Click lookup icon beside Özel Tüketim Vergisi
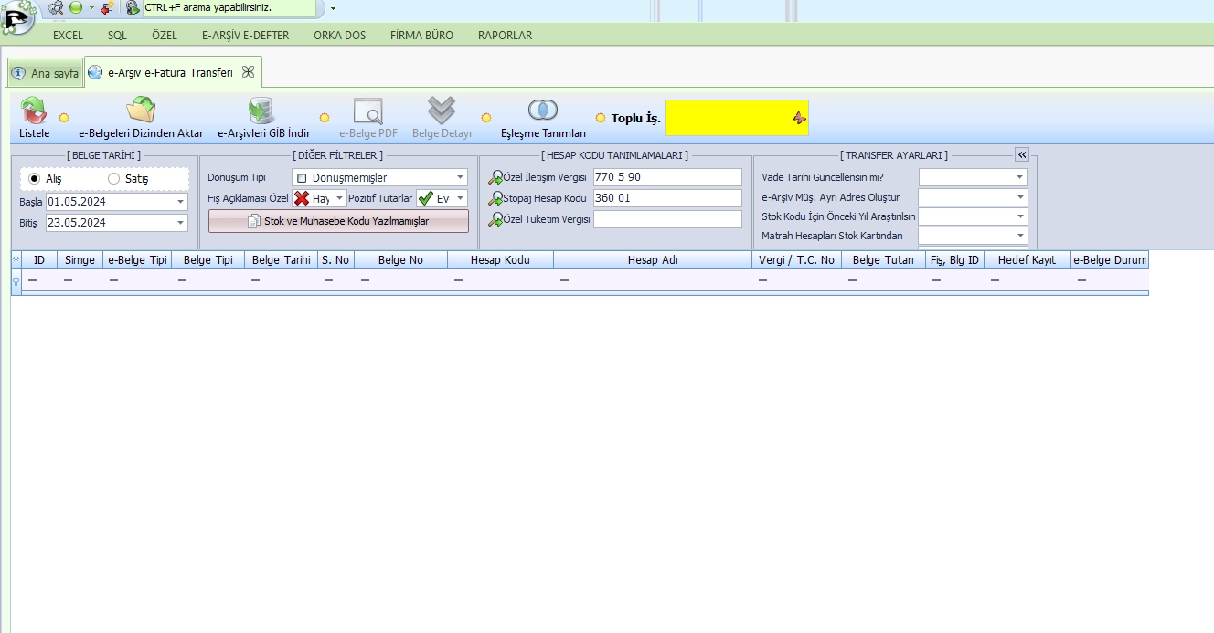The width and height of the screenshot is (1214, 633). point(495,219)
